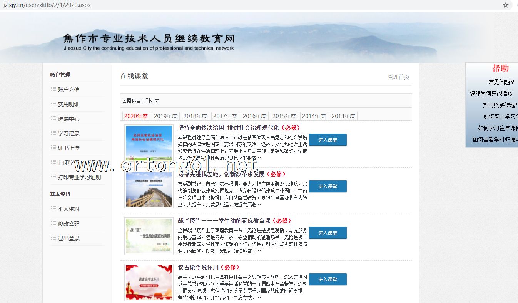Go to 修改密码 page
The image size is (518, 303).
point(69,224)
